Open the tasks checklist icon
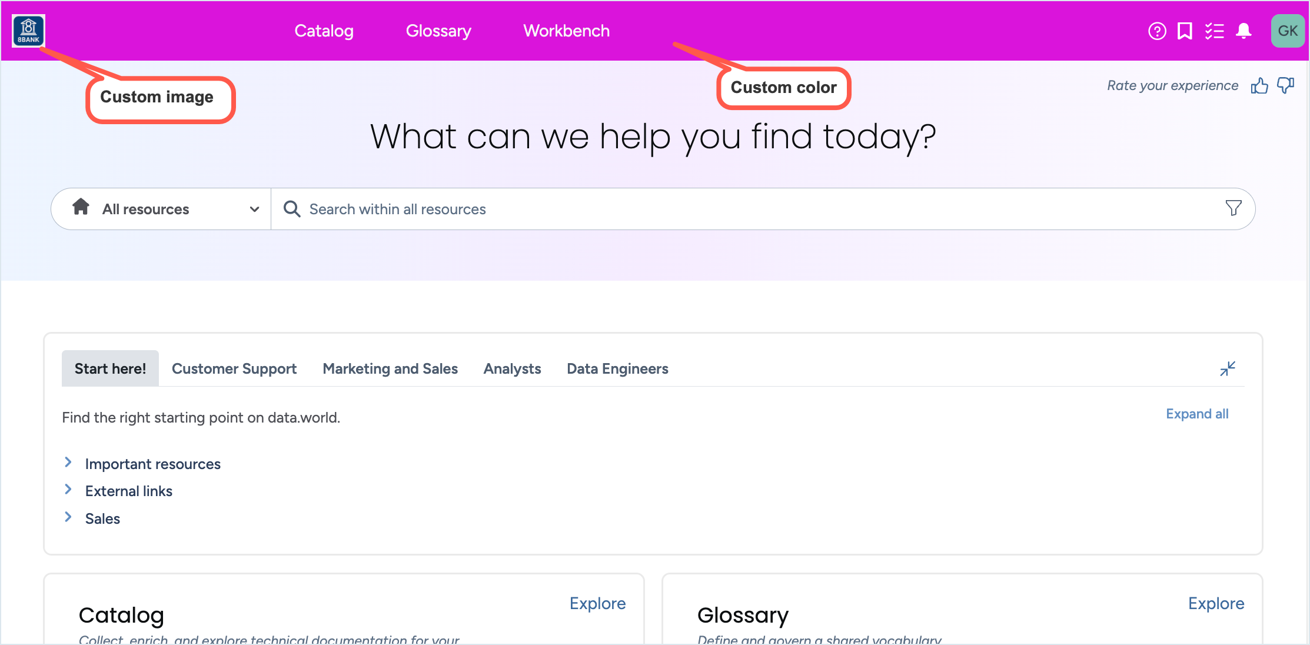 coord(1214,31)
